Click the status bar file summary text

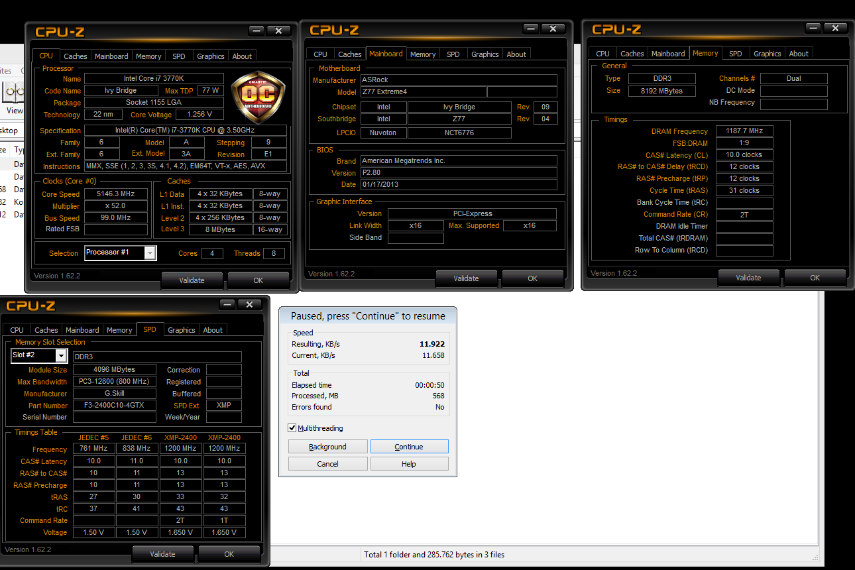click(x=433, y=554)
